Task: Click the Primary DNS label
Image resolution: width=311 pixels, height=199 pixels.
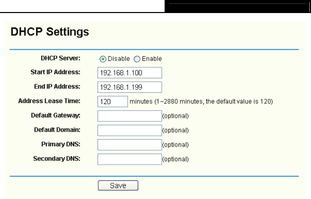Action: 61,144
